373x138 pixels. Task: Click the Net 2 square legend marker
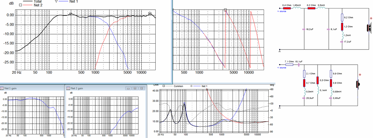(20, 5)
